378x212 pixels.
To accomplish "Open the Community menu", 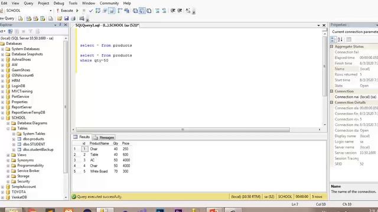I will (109, 3).
